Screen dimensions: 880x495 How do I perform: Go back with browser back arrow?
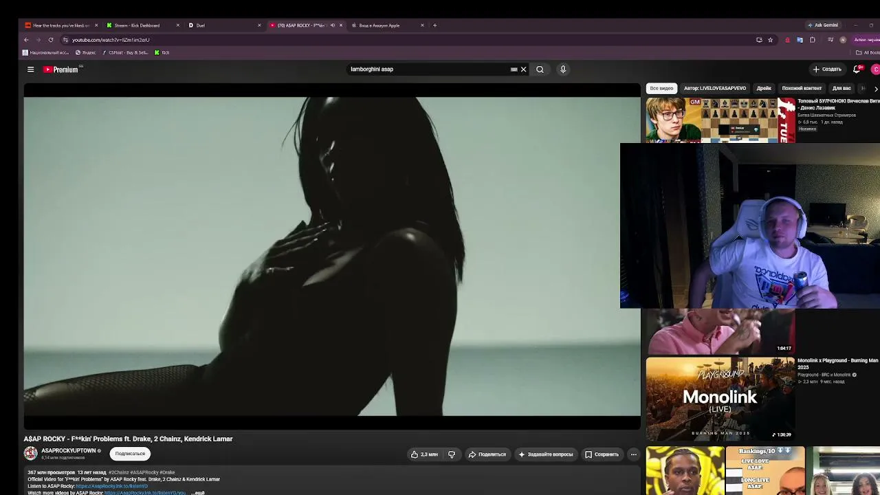(x=26, y=40)
